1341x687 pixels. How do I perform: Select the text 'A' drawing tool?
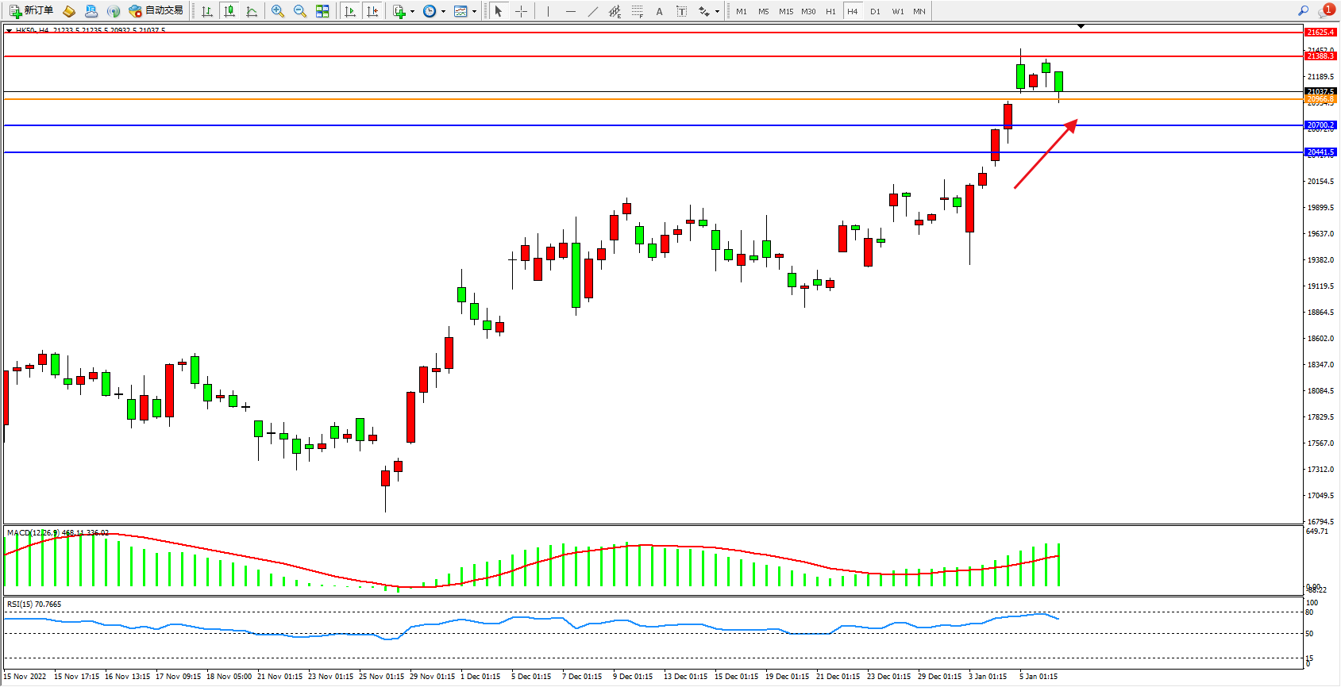pos(659,11)
